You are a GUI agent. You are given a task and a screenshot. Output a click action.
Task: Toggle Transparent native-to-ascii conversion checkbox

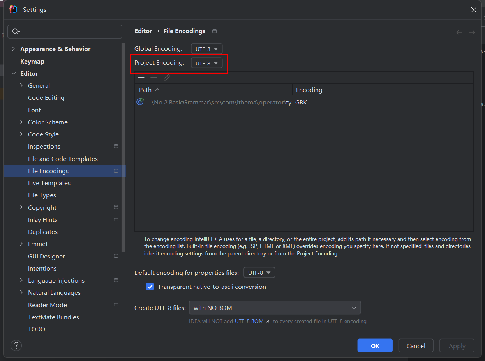tap(150, 287)
